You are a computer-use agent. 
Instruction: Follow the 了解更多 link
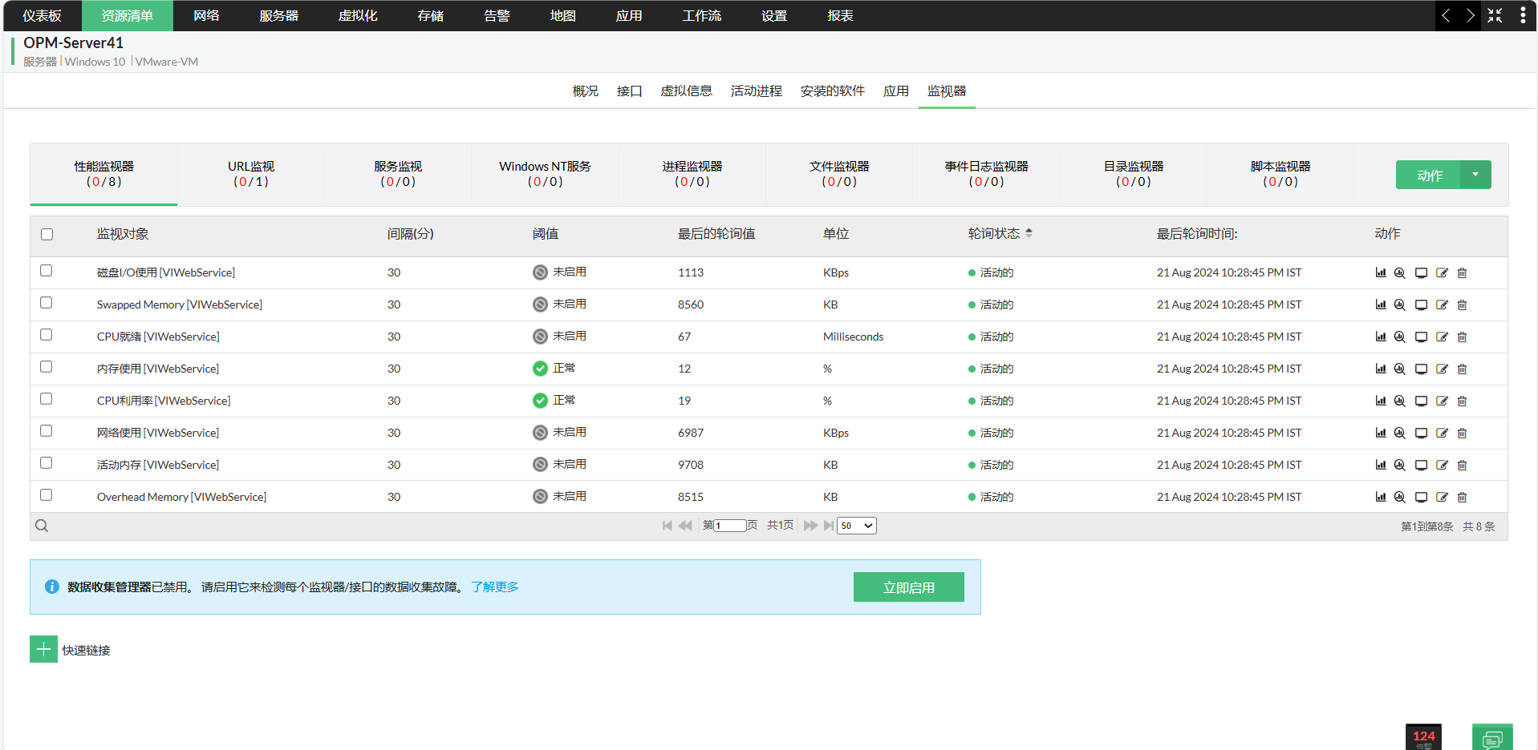(494, 587)
